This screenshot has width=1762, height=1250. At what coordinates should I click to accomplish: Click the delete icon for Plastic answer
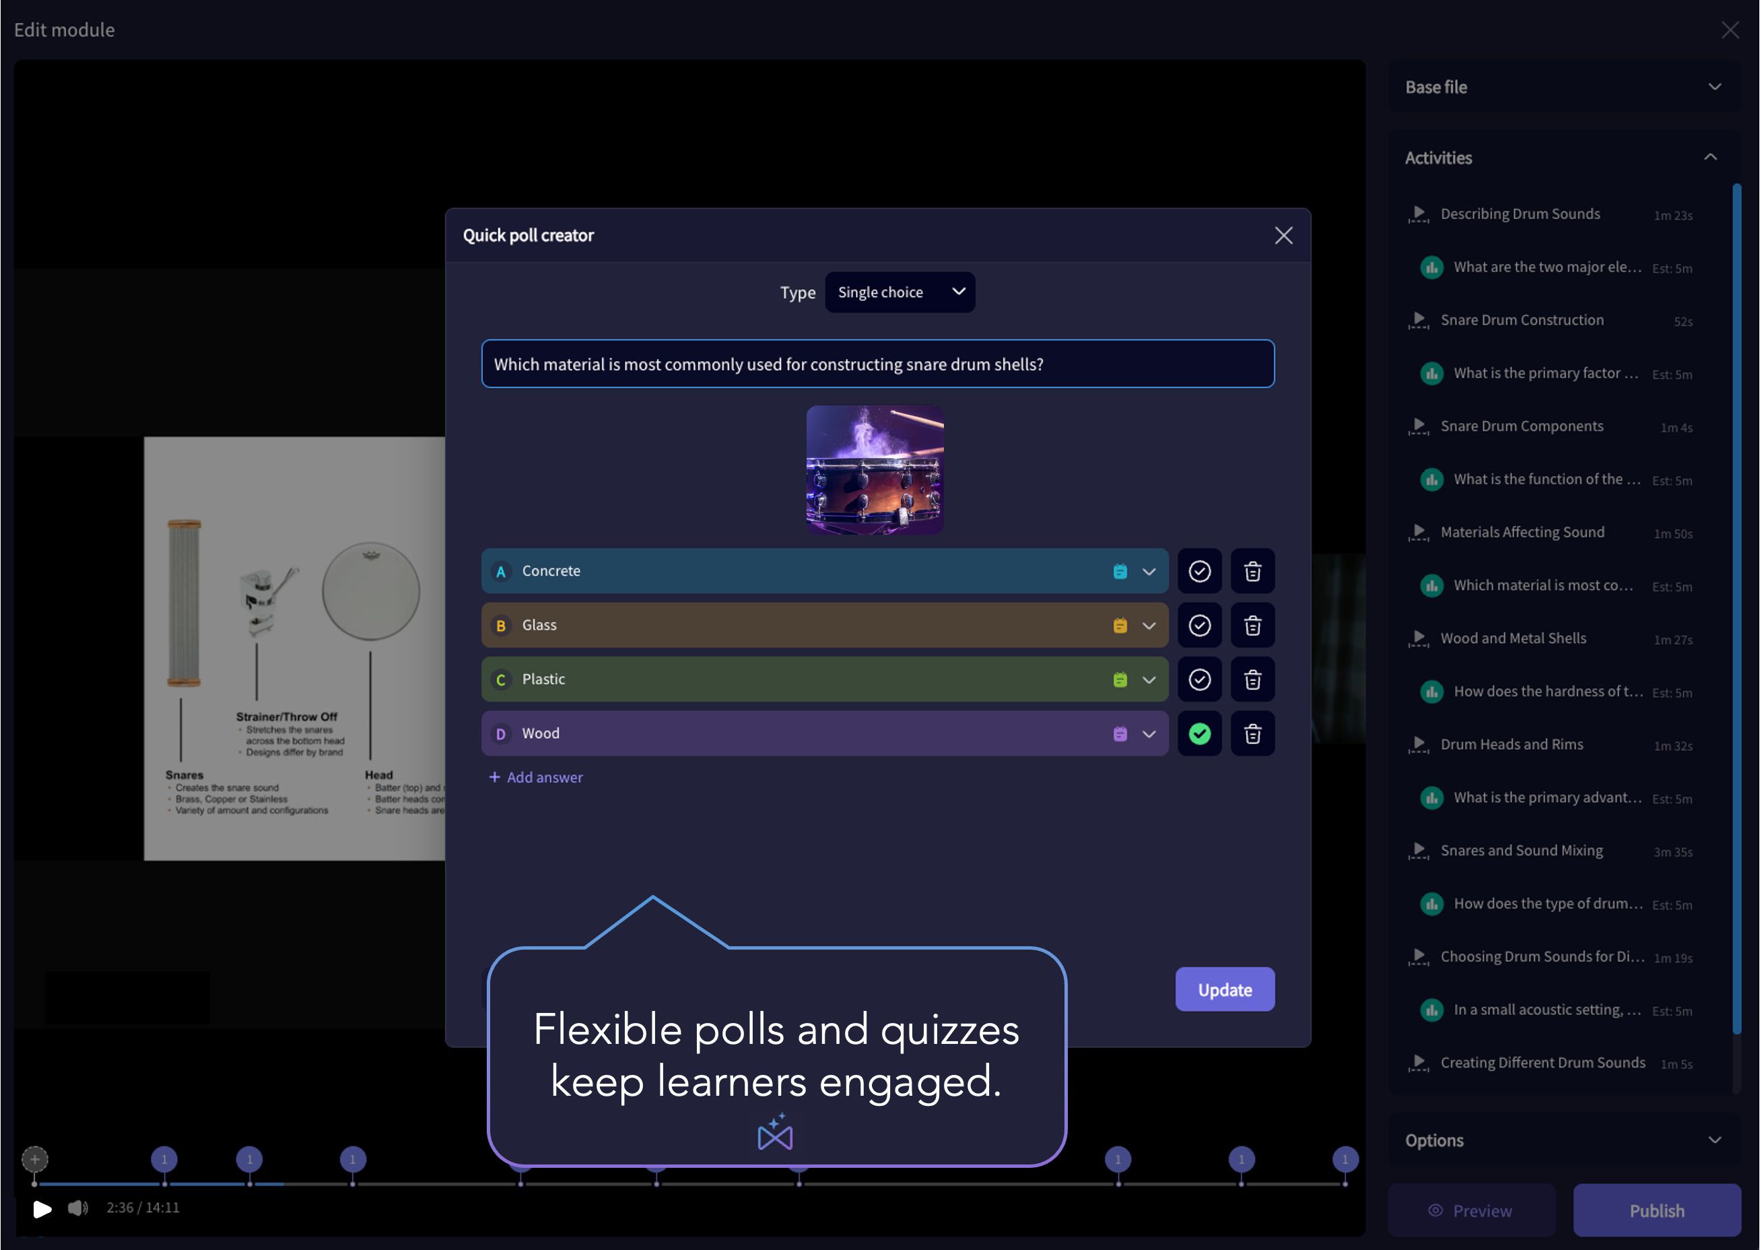pos(1251,678)
